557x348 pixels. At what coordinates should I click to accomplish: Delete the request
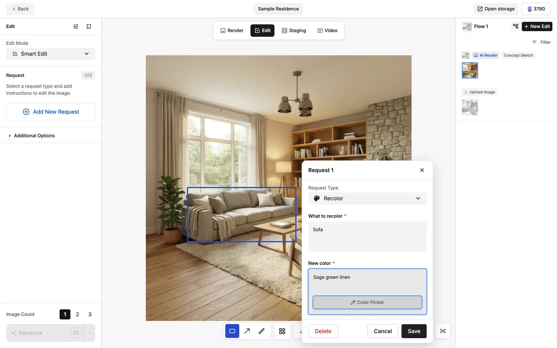pos(323,331)
